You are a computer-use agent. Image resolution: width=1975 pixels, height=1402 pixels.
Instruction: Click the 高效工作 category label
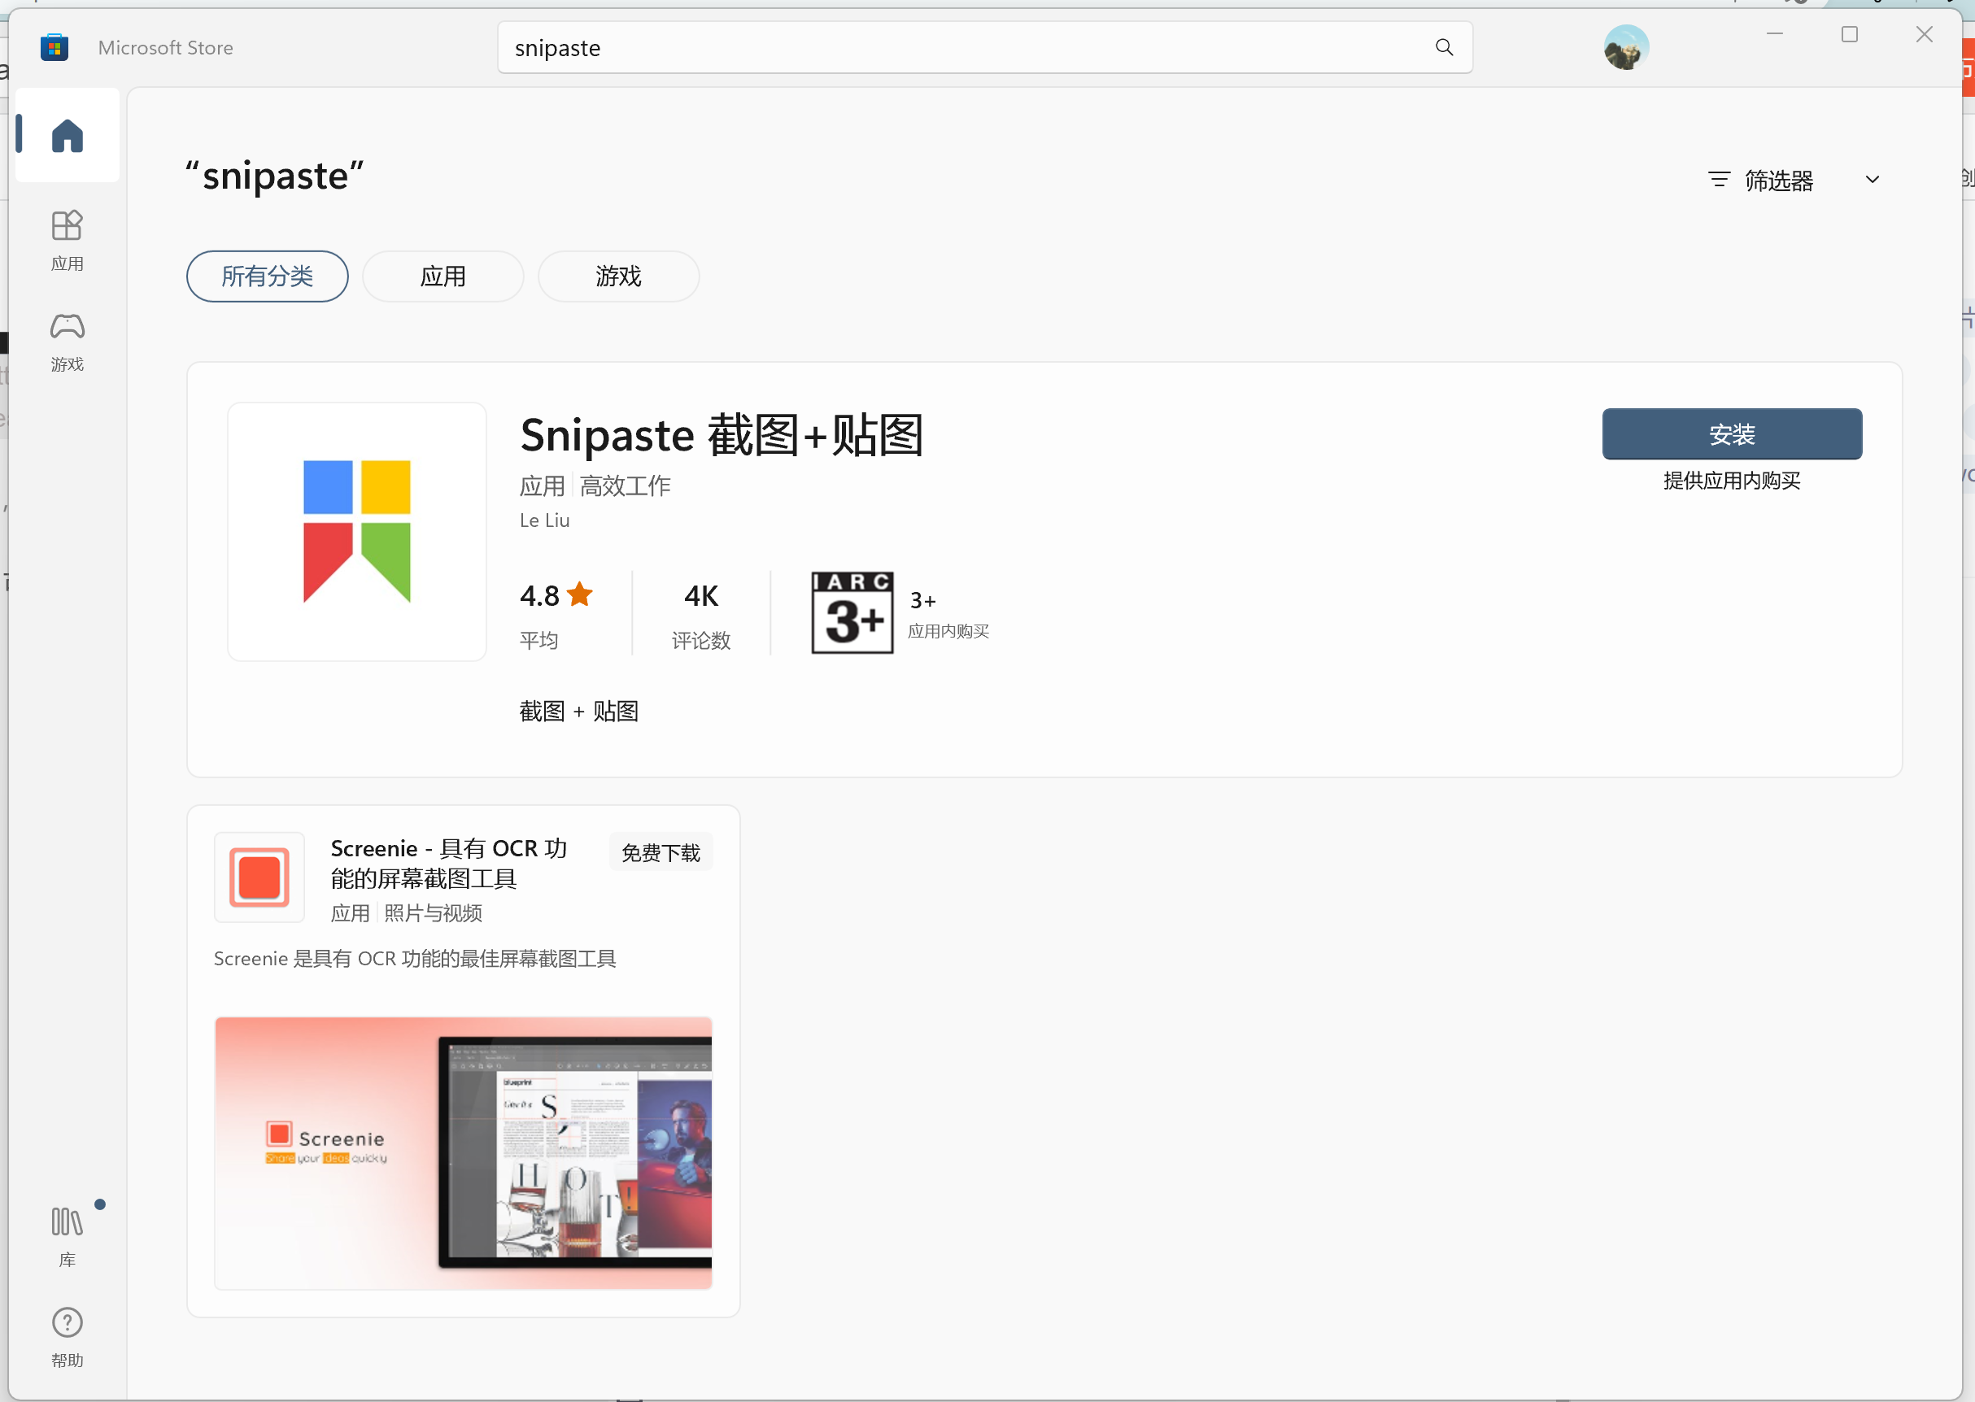click(626, 486)
